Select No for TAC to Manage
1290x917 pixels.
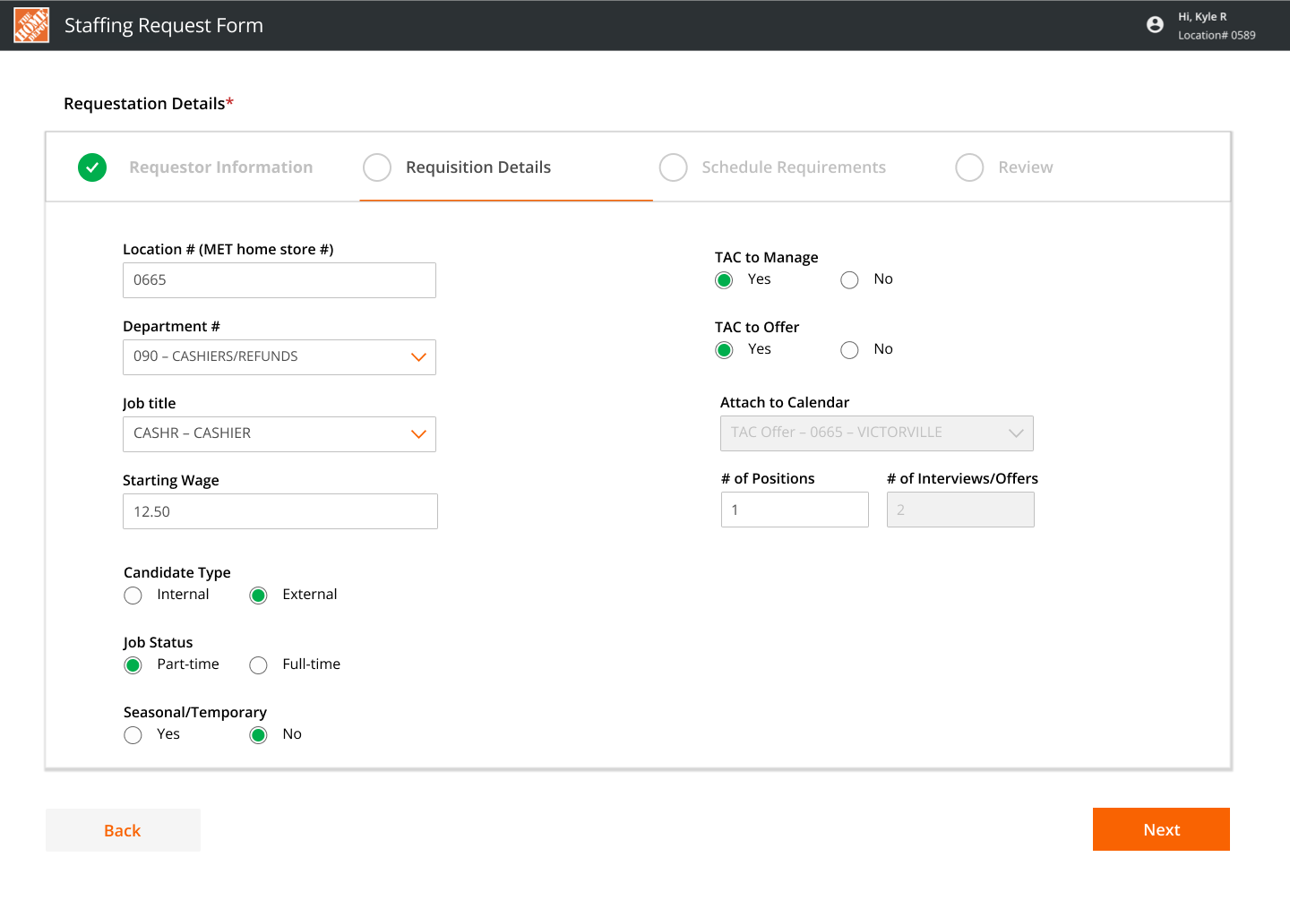click(849, 280)
